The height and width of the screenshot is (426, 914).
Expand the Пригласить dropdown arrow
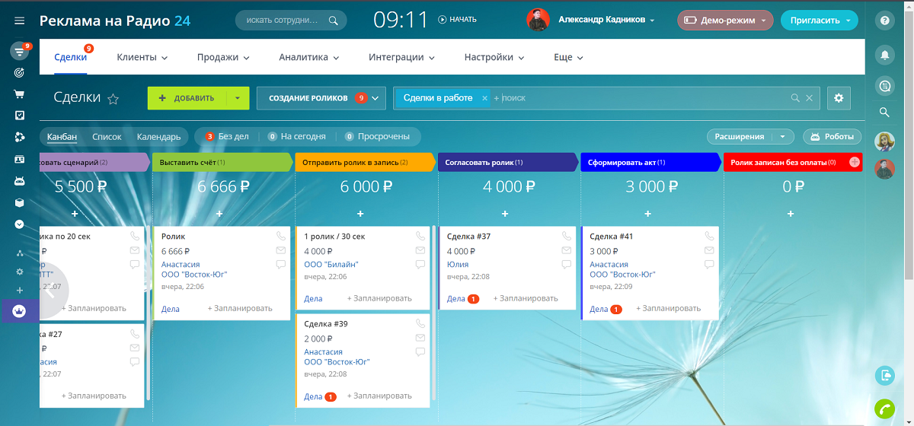[848, 21]
